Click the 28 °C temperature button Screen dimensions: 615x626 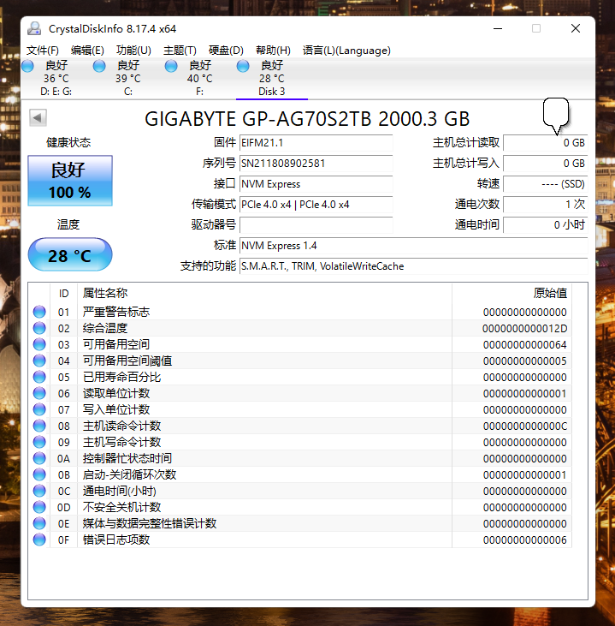[x=70, y=254]
